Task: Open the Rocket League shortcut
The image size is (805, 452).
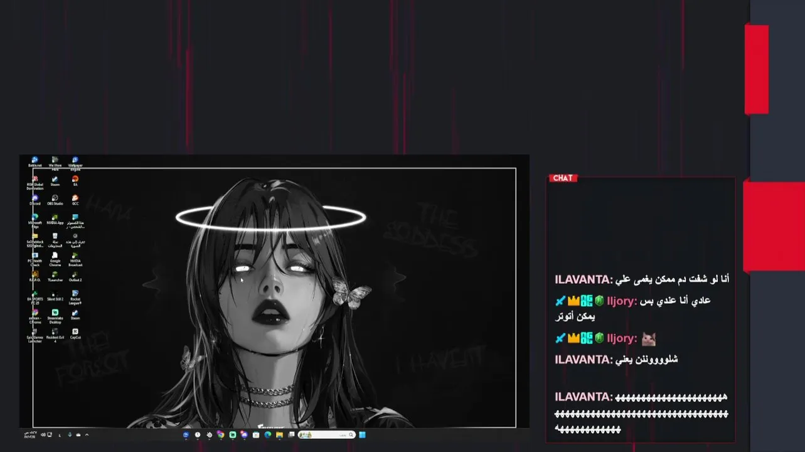Action: click(75, 296)
